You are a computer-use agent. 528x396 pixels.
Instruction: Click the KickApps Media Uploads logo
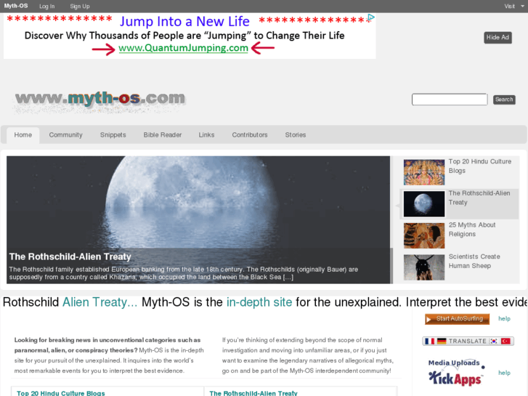point(456,373)
